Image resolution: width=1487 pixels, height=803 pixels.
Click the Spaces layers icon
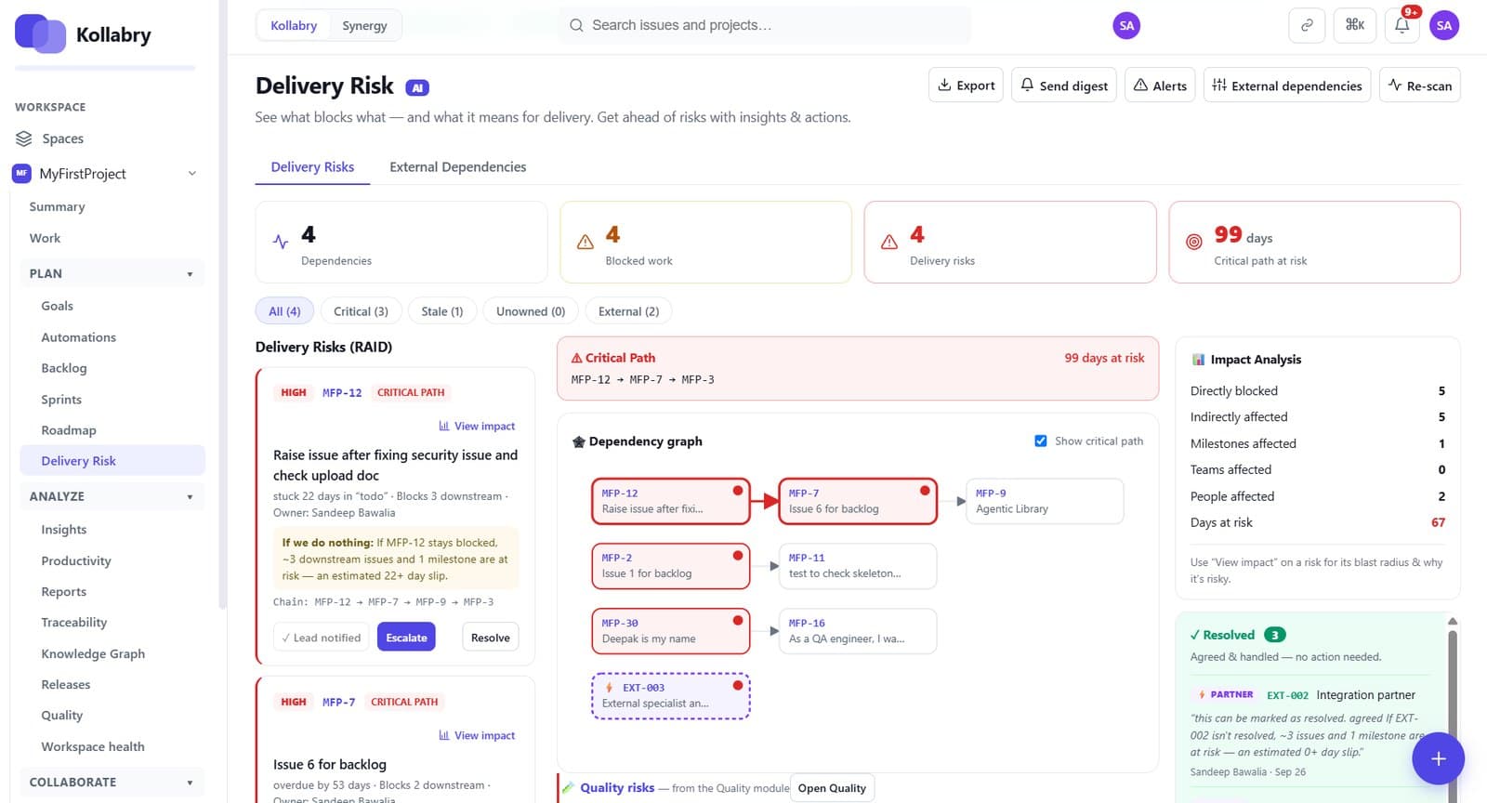[24, 138]
